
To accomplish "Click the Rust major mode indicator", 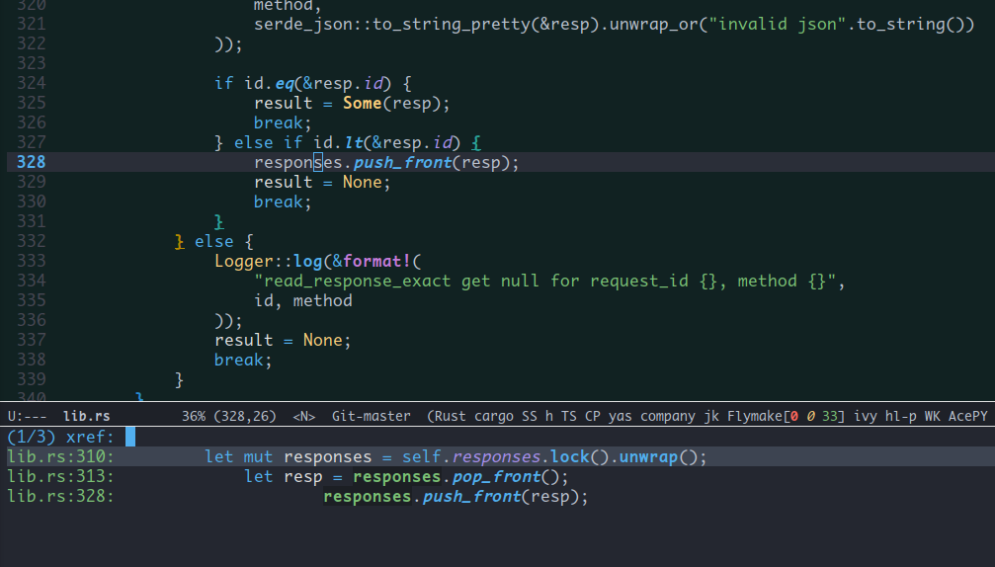I will click(x=451, y=416).
